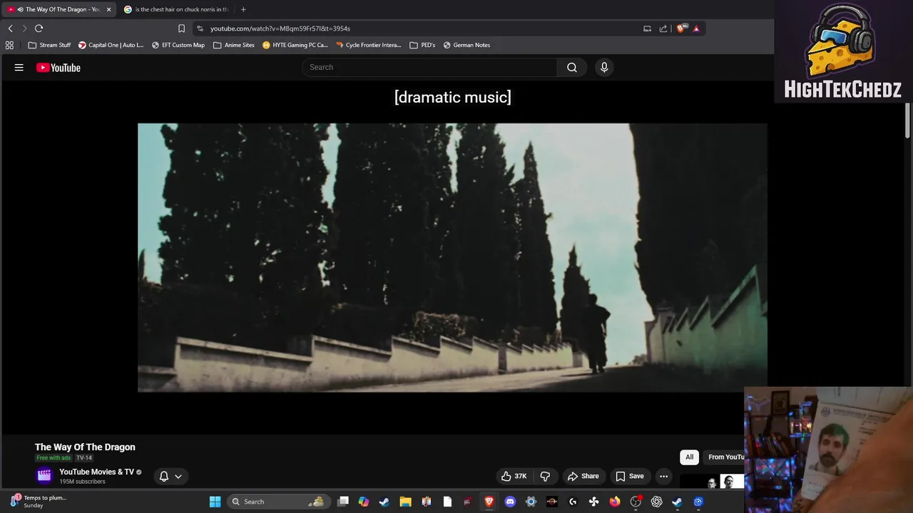
Task: Open Brave Rewards triangle icon
Action: [x=696, y=28]
